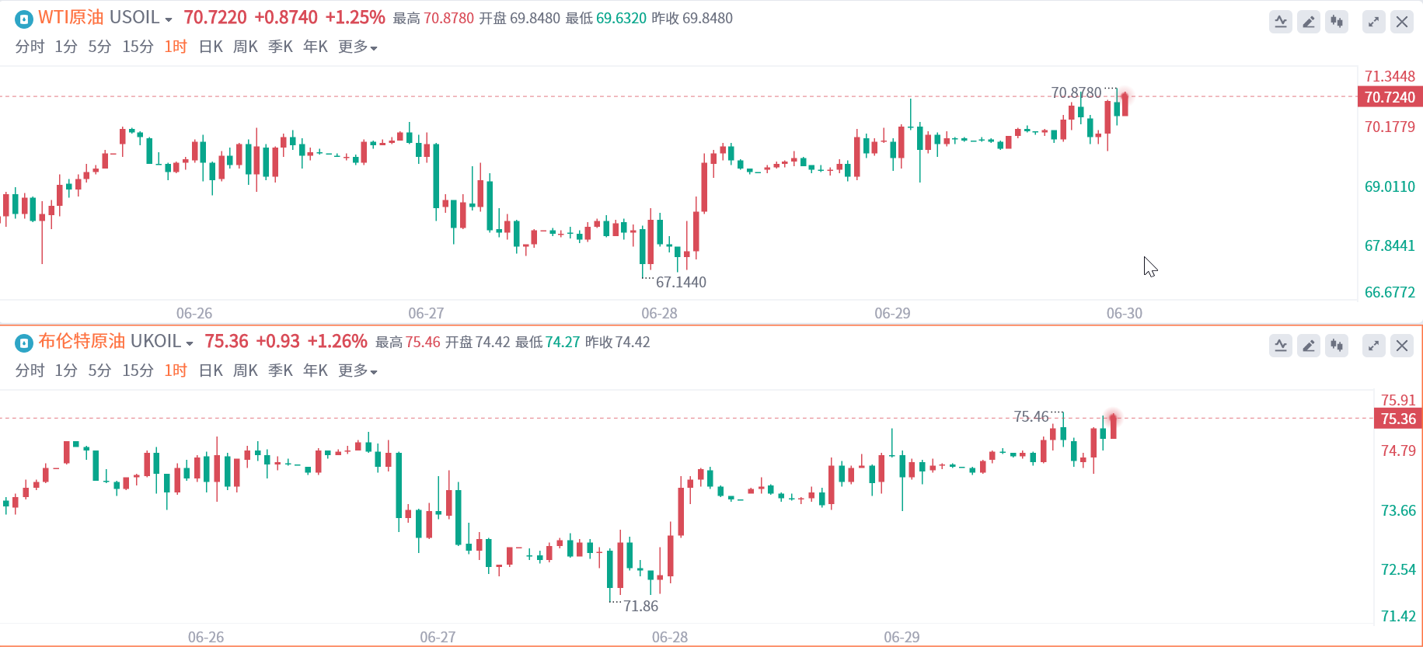Expand the Brent UKOIL chart to fullscreen
The image size is (1423, 647).
tap(1374, 346)
